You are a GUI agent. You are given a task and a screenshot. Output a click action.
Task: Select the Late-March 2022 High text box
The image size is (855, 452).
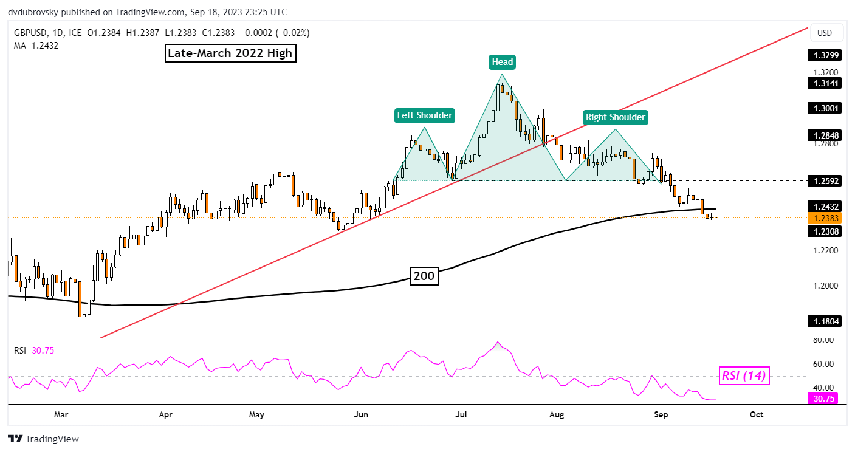click(230, 53)
